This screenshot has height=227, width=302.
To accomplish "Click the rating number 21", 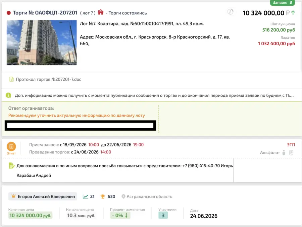I will tap(92, 196).
